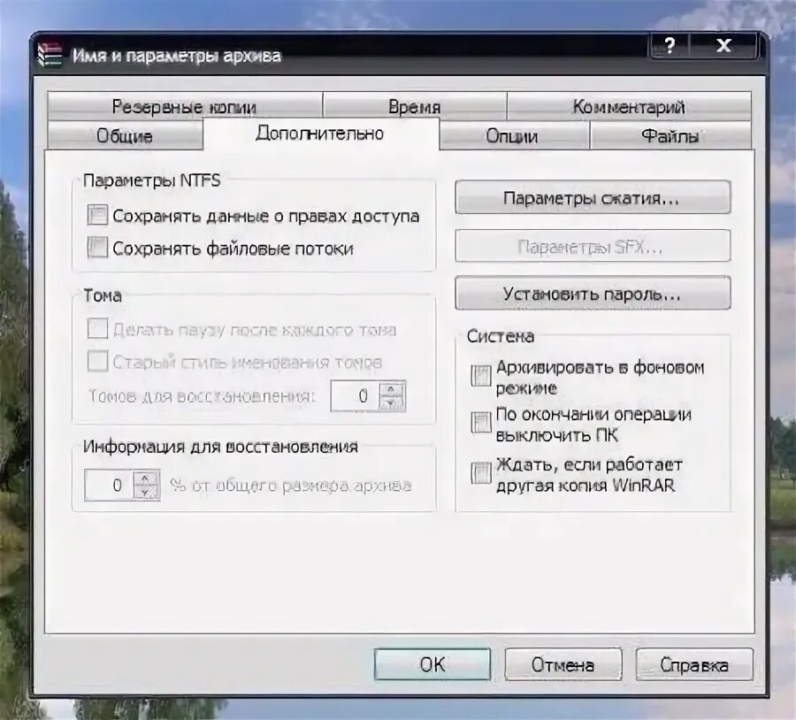
Task: Increase recovery info percent with up arrow
Action: tap(146, 479)
